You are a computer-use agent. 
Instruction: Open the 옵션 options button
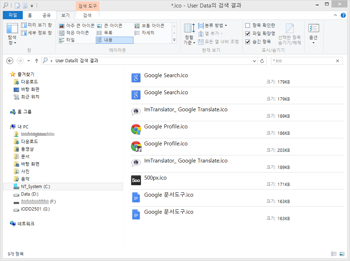point(313,33)
